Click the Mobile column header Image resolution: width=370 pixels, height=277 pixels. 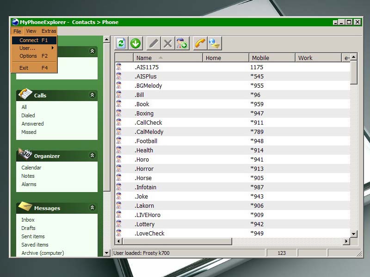(x=272, y=58)
